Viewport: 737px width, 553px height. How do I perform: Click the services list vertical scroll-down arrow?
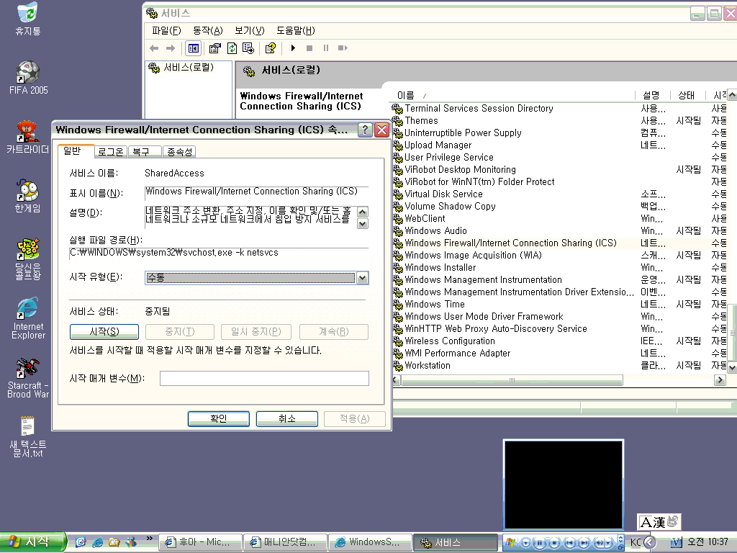(x=732, y=367)
